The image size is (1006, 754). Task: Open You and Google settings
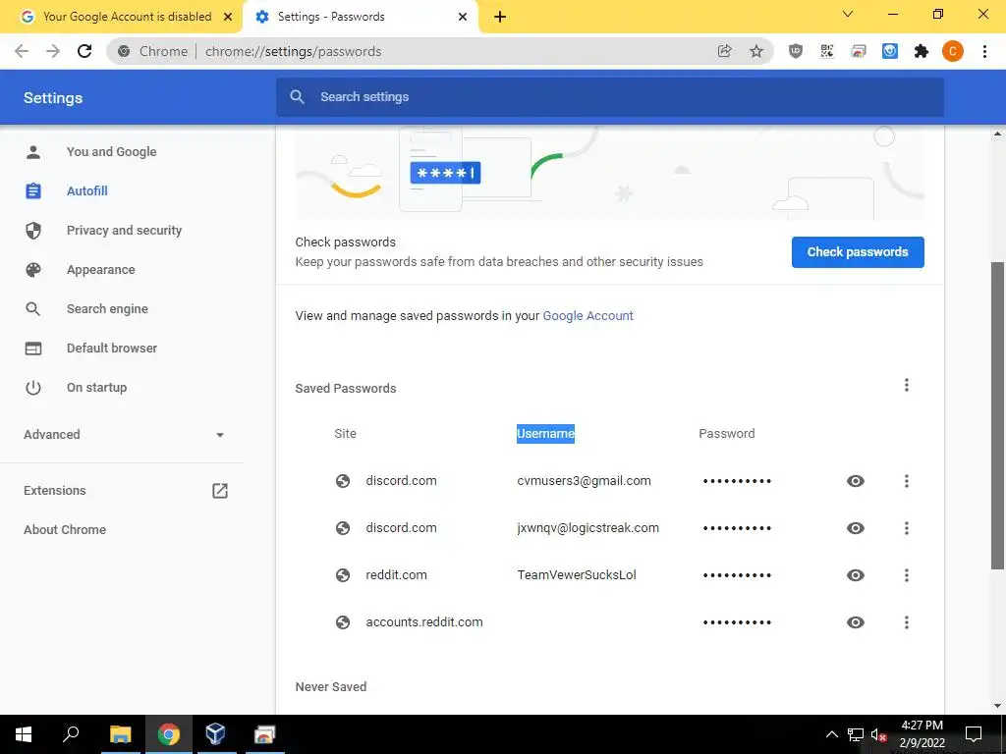[112, 152]
